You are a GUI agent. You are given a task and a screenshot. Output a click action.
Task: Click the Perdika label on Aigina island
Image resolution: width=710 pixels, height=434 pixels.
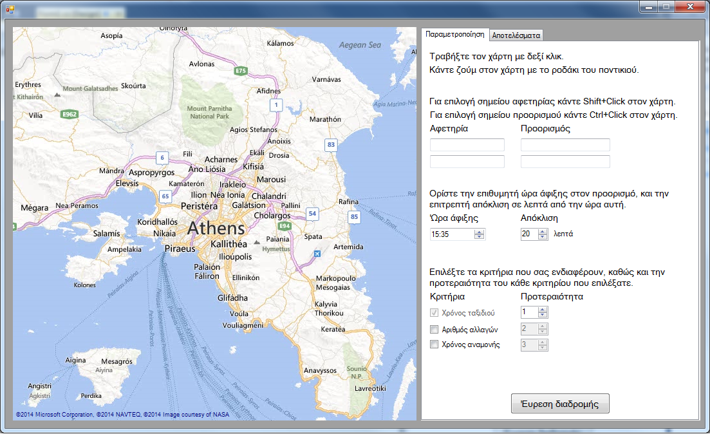point(91,395)
